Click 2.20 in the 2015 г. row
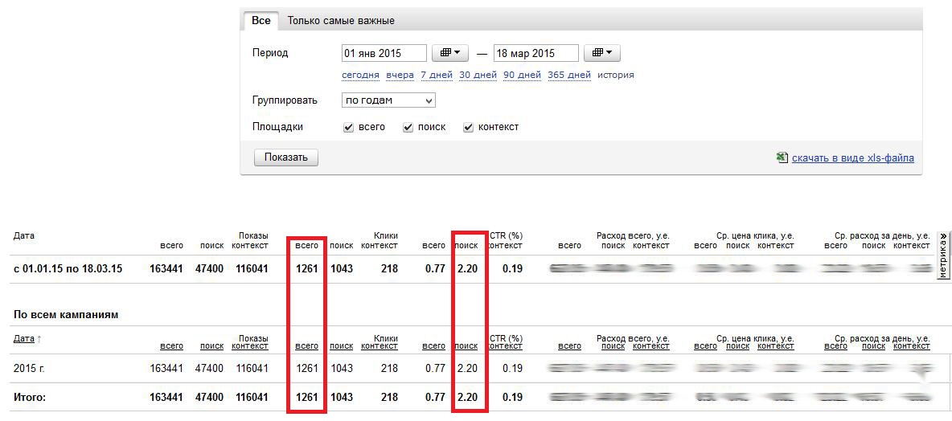The image size is (952, 421). [467, 368]
